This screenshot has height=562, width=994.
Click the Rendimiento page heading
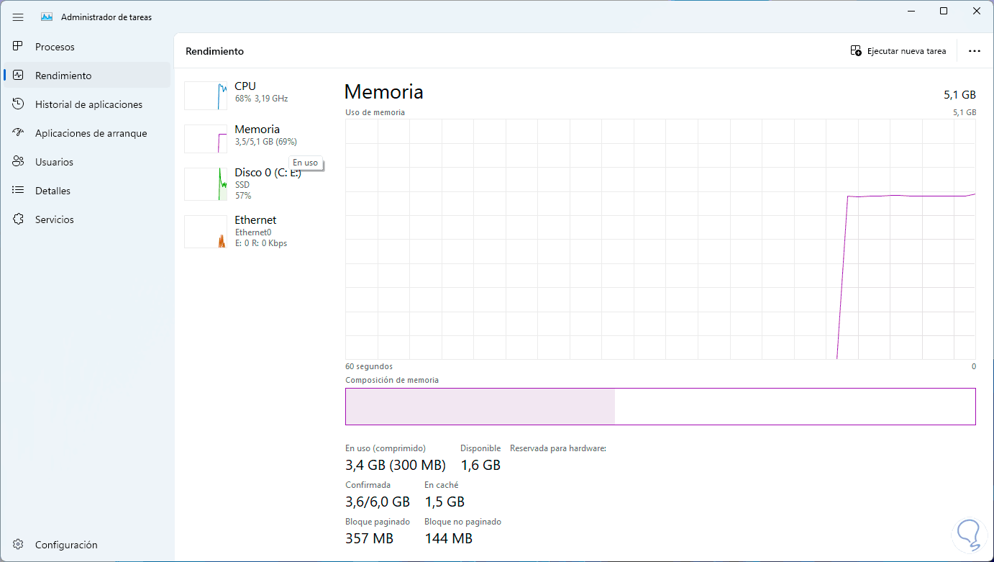[x=215, y=51]
